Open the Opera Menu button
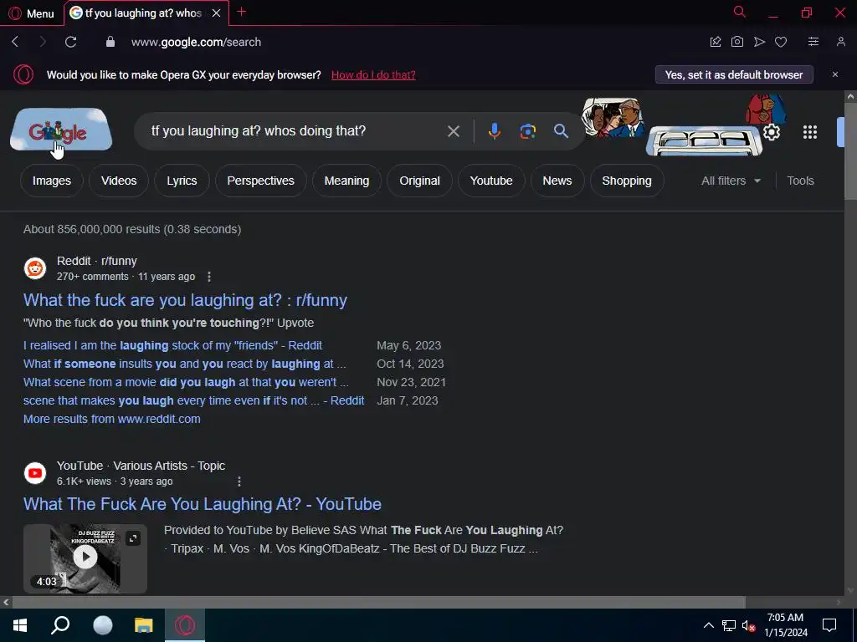The image size is (857, 642). 31,13
